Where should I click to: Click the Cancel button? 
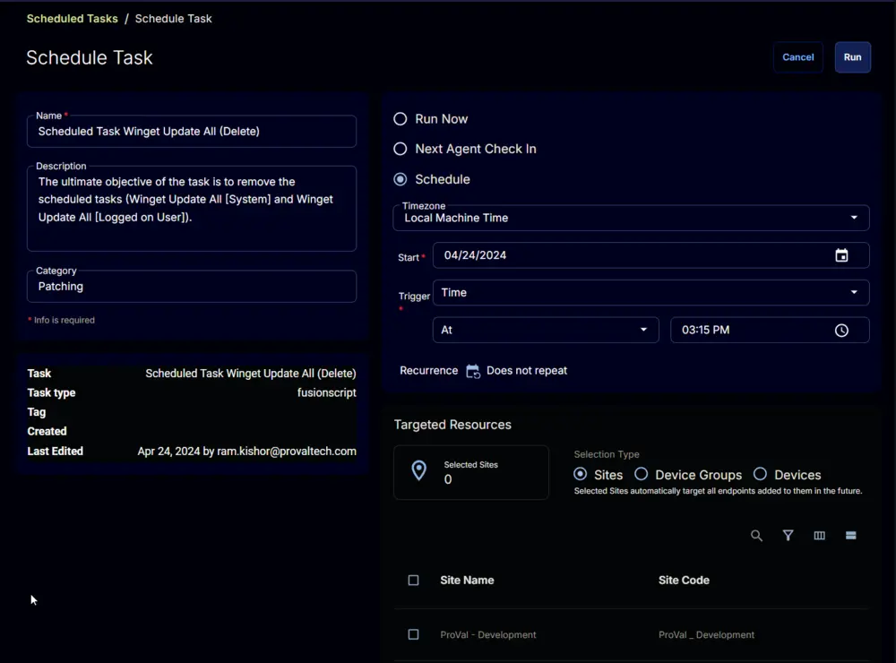coord(797,57)
